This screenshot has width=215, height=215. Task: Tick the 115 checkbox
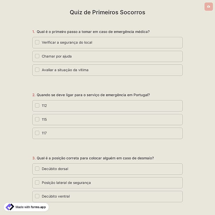[x=37, y=119]
